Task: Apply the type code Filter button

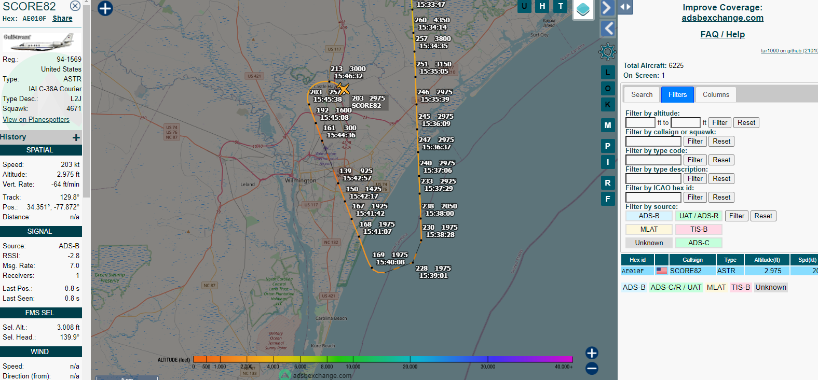Action: coord(695,160)
